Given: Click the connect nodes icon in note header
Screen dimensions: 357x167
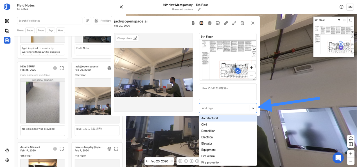Looking at the screenshot, I should [x=234, y=23].
